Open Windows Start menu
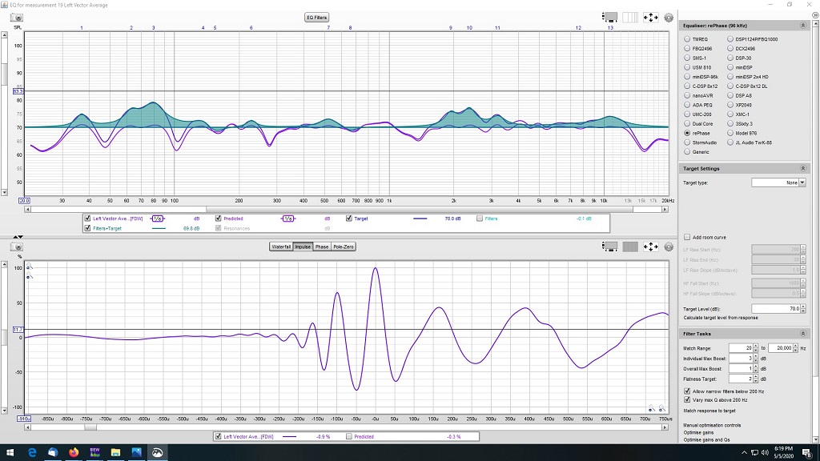Screen dimensions: 820x461 (10, 453)
